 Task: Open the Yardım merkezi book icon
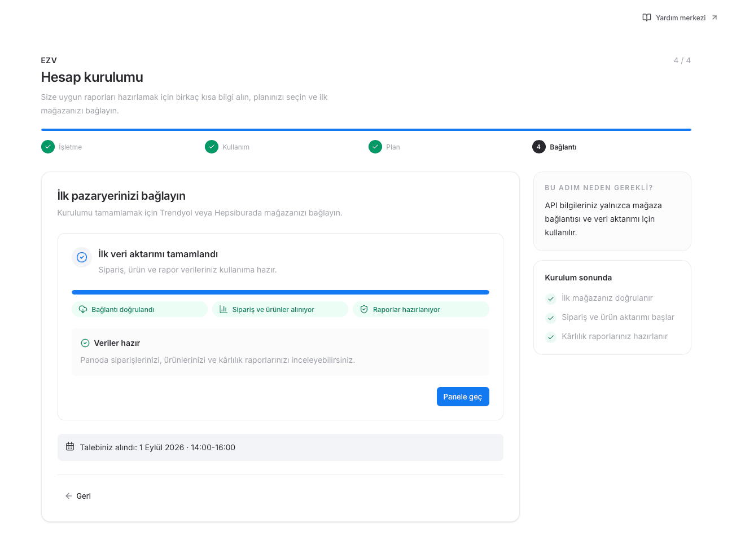coord(647,17)
